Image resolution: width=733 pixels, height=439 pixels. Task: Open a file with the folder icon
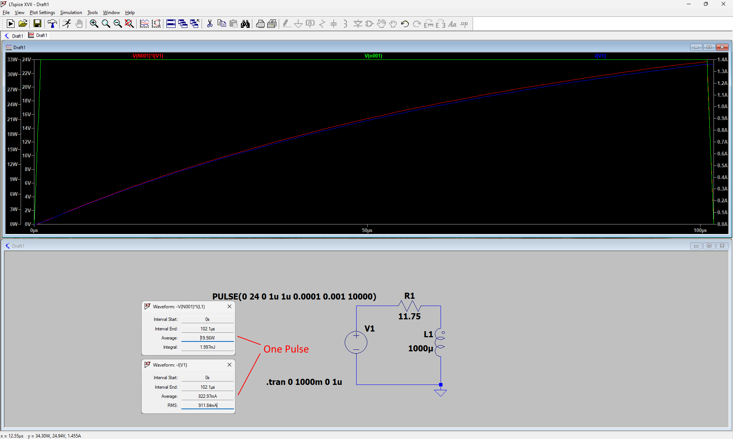23,24
